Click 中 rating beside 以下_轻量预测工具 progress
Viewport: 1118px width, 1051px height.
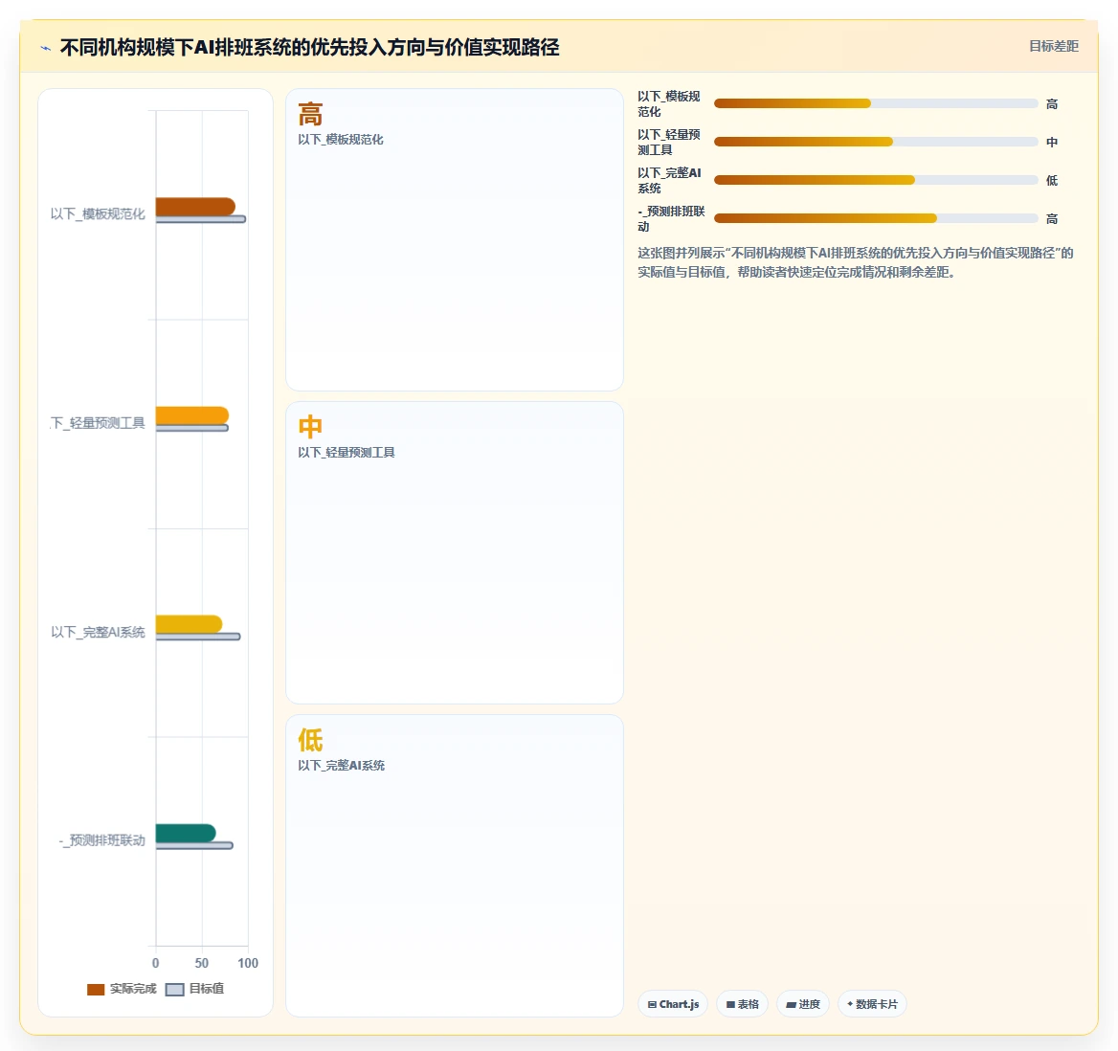coord(1052,142)
